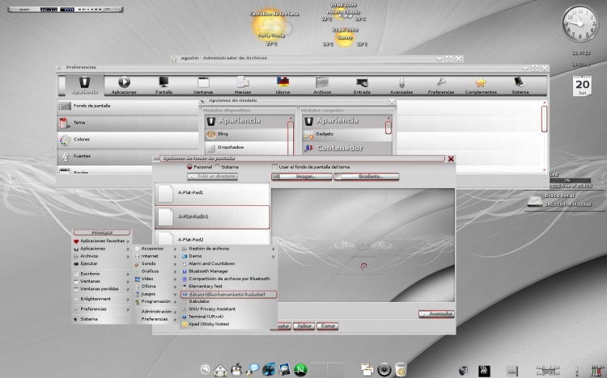Open the trash can in the dock

click(401, 370)
